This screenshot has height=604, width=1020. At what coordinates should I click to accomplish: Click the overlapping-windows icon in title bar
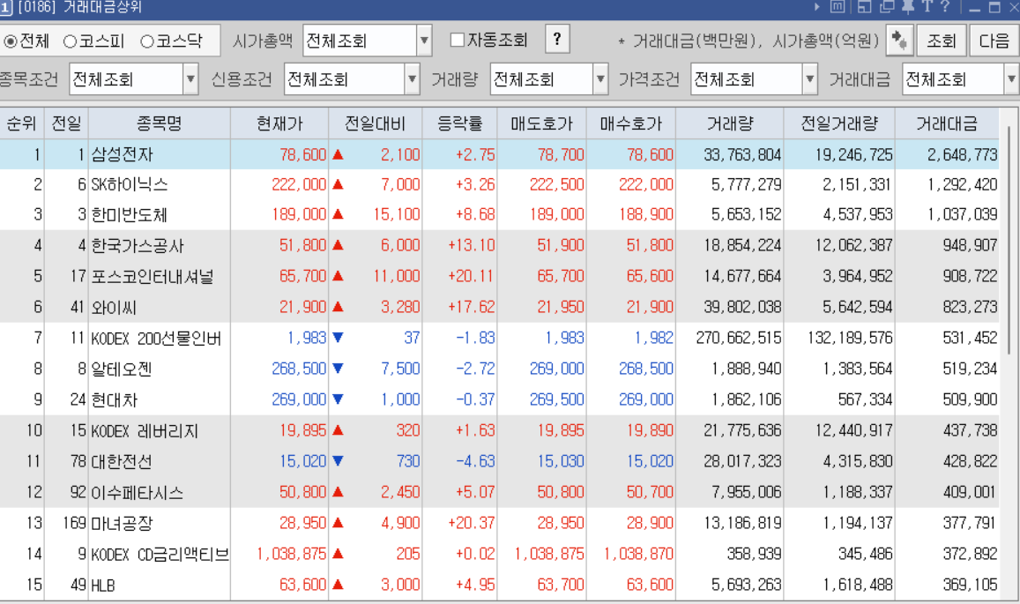[x=887, y=7]
